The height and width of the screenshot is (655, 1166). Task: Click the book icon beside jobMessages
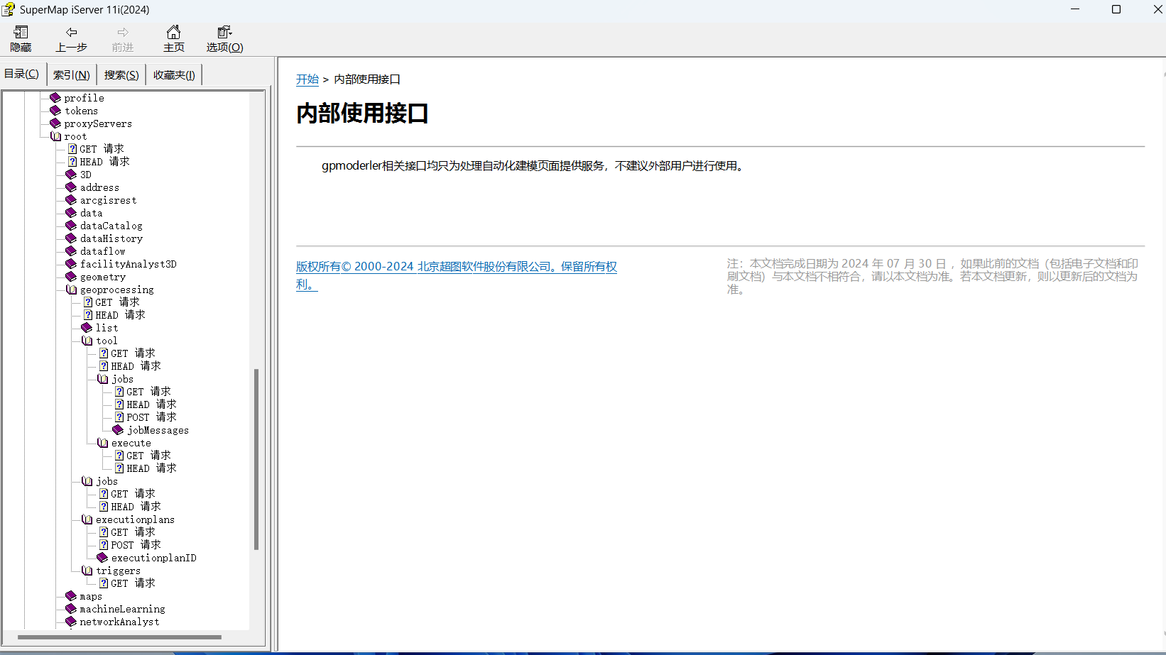tap(118, 430)
